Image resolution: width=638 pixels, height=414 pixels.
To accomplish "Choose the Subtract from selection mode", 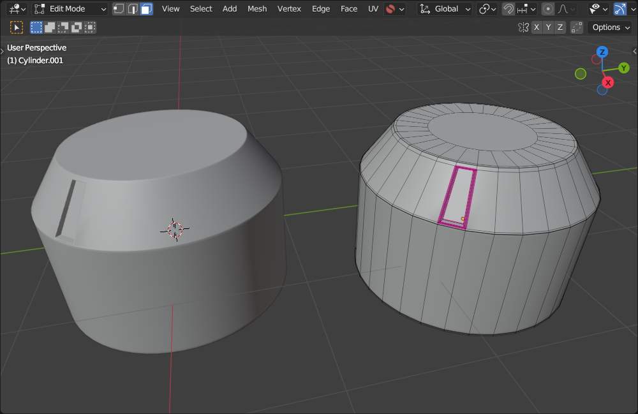I will [63, 27].
